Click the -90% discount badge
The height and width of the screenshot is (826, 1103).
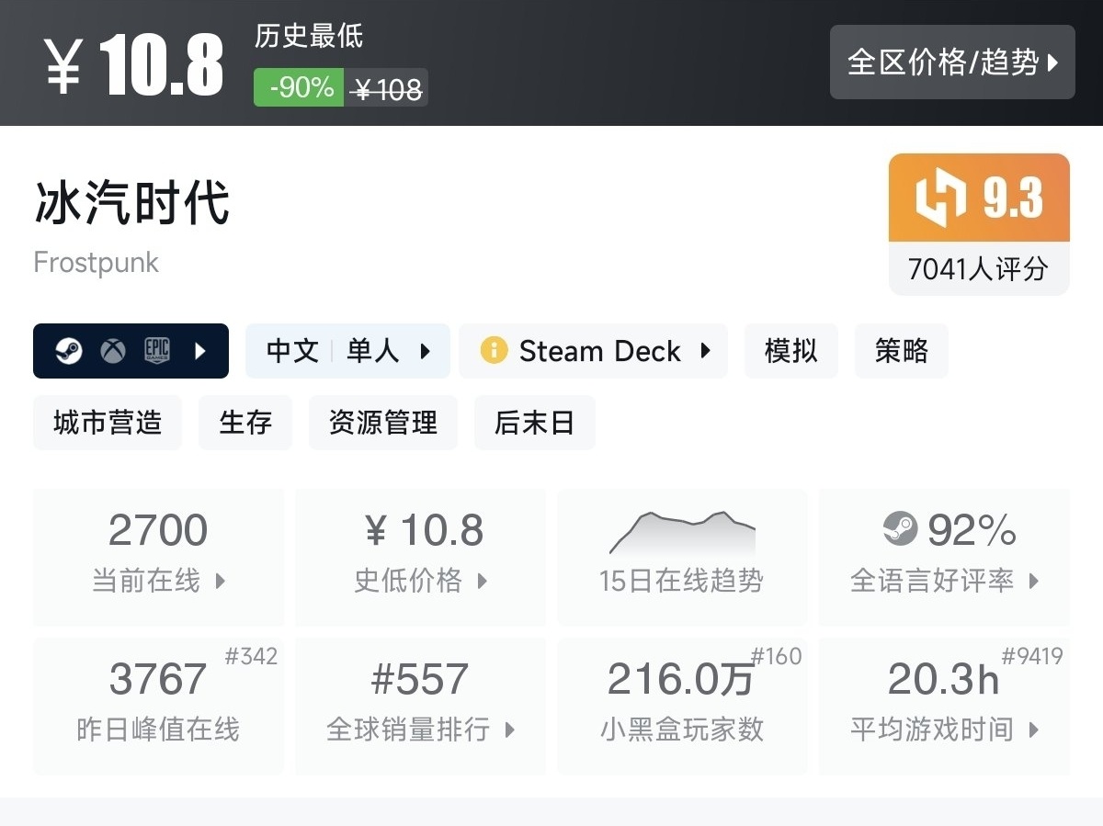click(297, 88)
